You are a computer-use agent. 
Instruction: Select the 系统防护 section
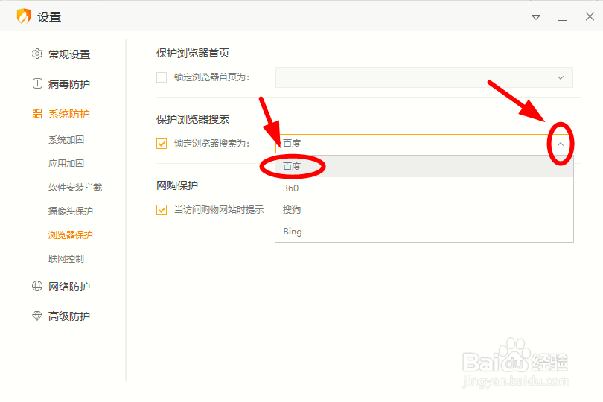point(68,114)
